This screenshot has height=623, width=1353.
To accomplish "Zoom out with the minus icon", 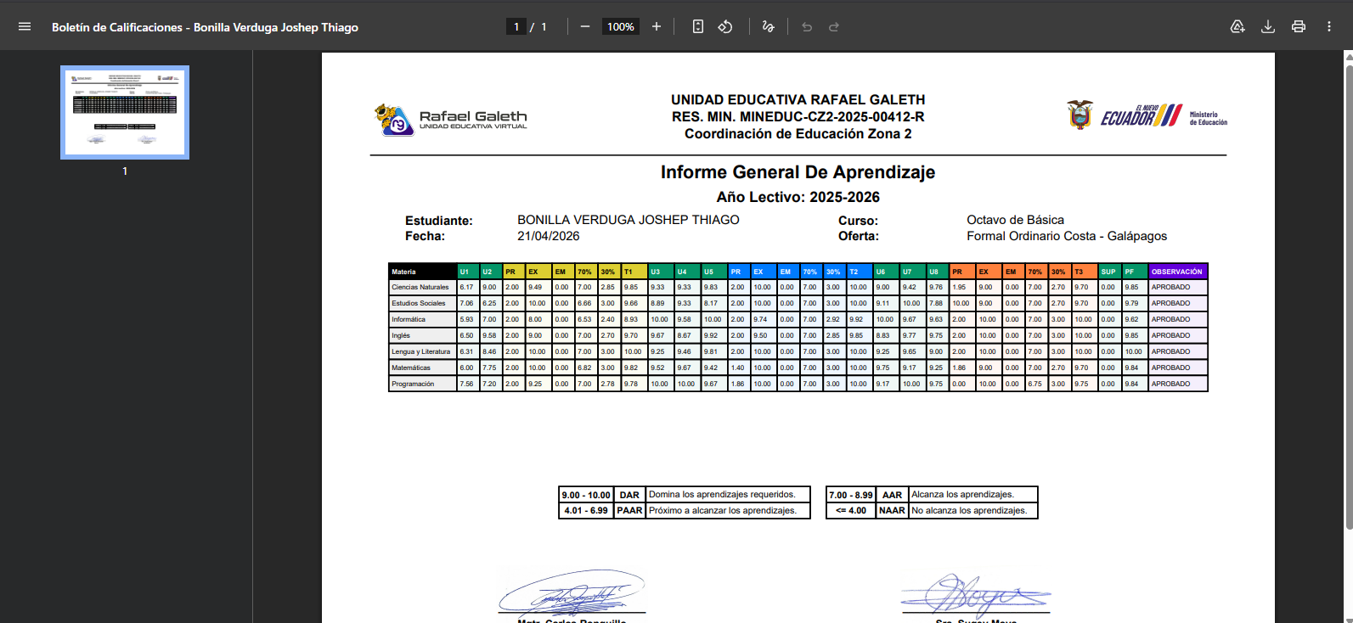I will (x=585, y=27).
